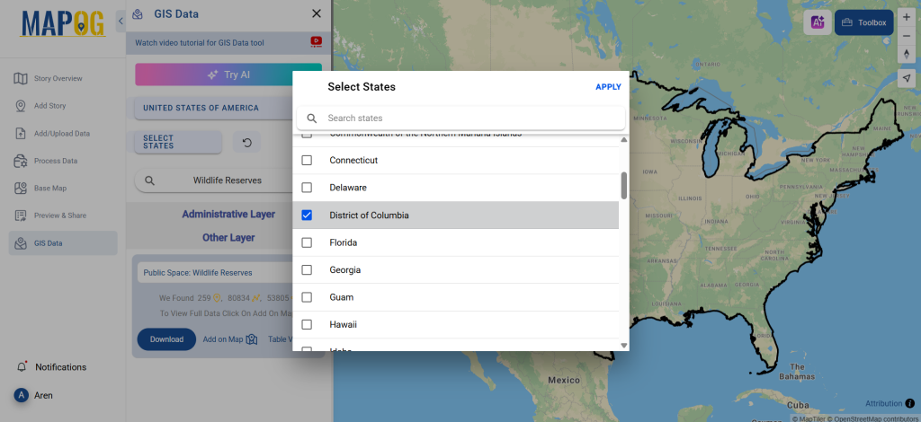Check the Florida checkbox
921x422 pixels.
coord(307,242)
